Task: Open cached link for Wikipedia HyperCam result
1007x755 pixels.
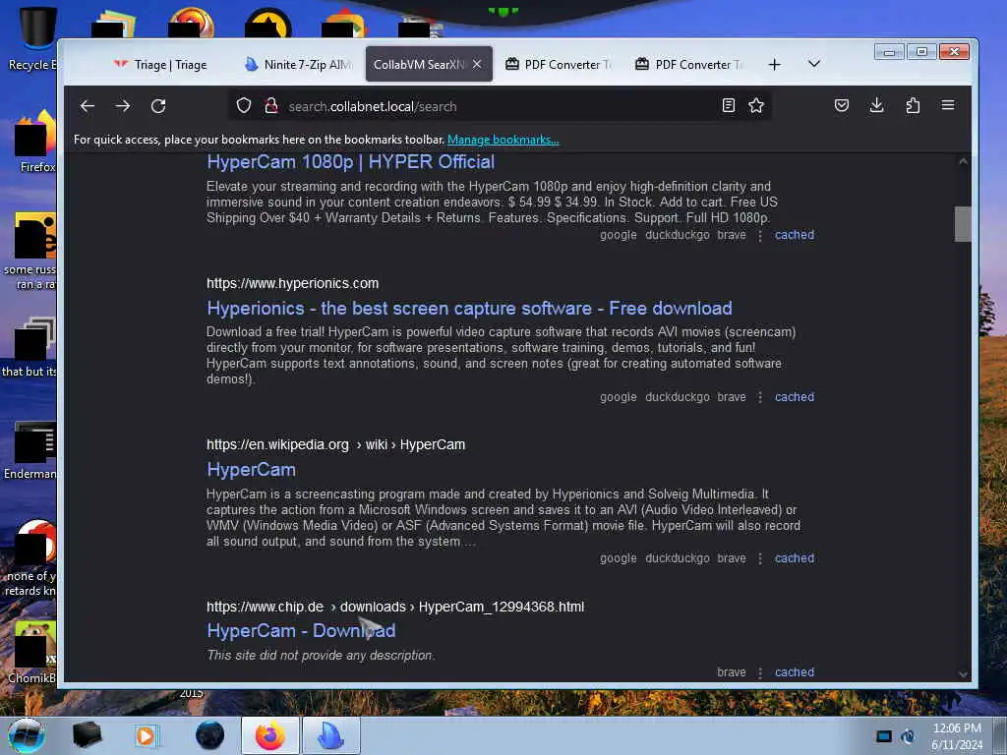Action: tap(795, 558)
